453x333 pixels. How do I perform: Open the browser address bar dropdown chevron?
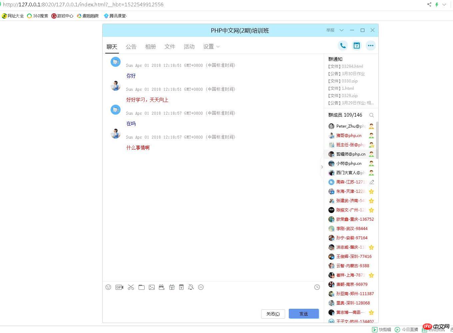pos(444,5)
